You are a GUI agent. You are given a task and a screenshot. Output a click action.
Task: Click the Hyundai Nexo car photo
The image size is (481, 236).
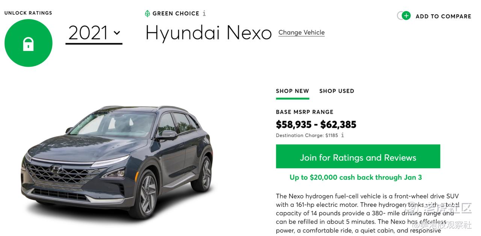(x=117, y=161)
